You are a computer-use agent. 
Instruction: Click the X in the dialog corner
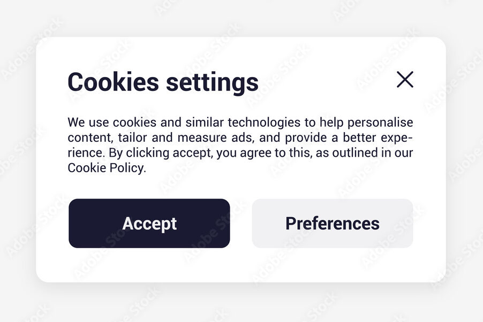point(405,80)
